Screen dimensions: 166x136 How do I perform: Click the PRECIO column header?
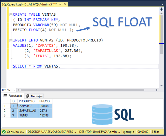coord(45,101)
